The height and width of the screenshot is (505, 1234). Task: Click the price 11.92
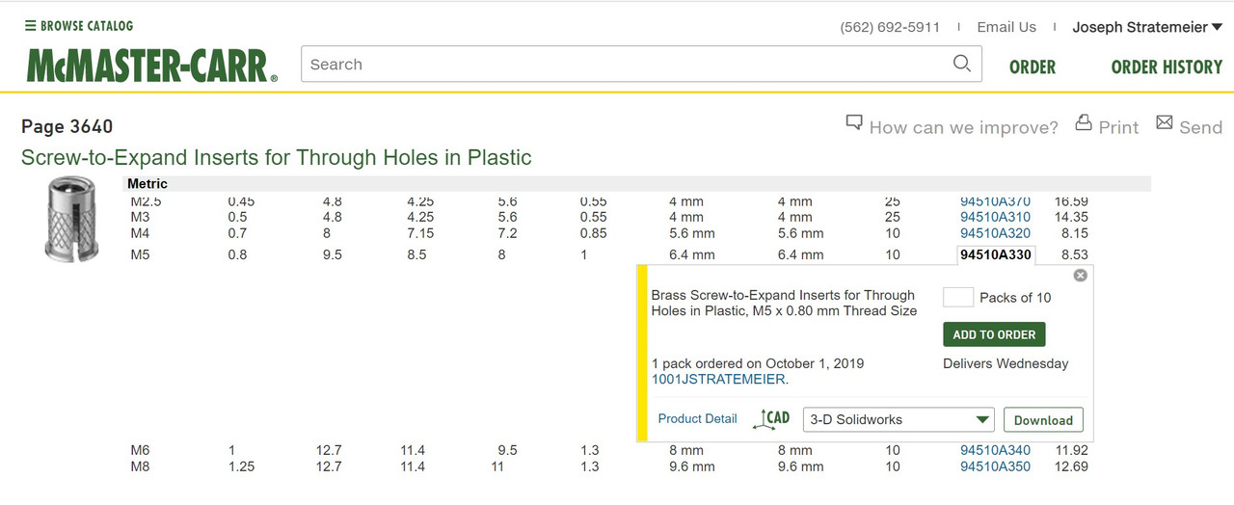[1071, 450]
